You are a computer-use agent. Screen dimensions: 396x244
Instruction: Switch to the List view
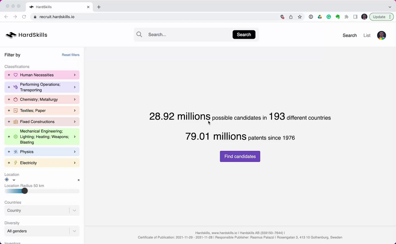(x=367, y=35)
